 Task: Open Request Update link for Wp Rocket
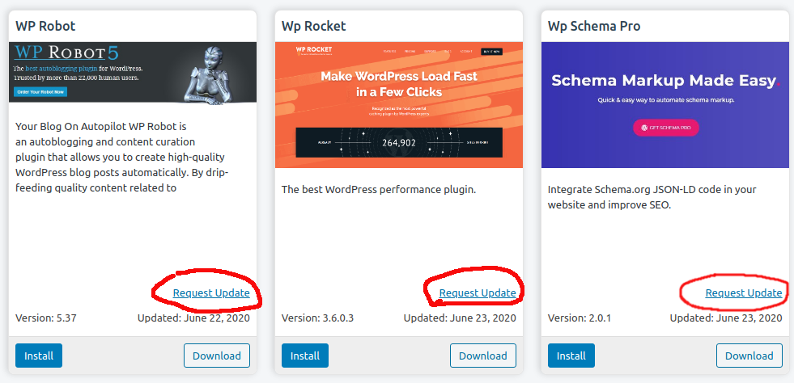click(478, 293)
